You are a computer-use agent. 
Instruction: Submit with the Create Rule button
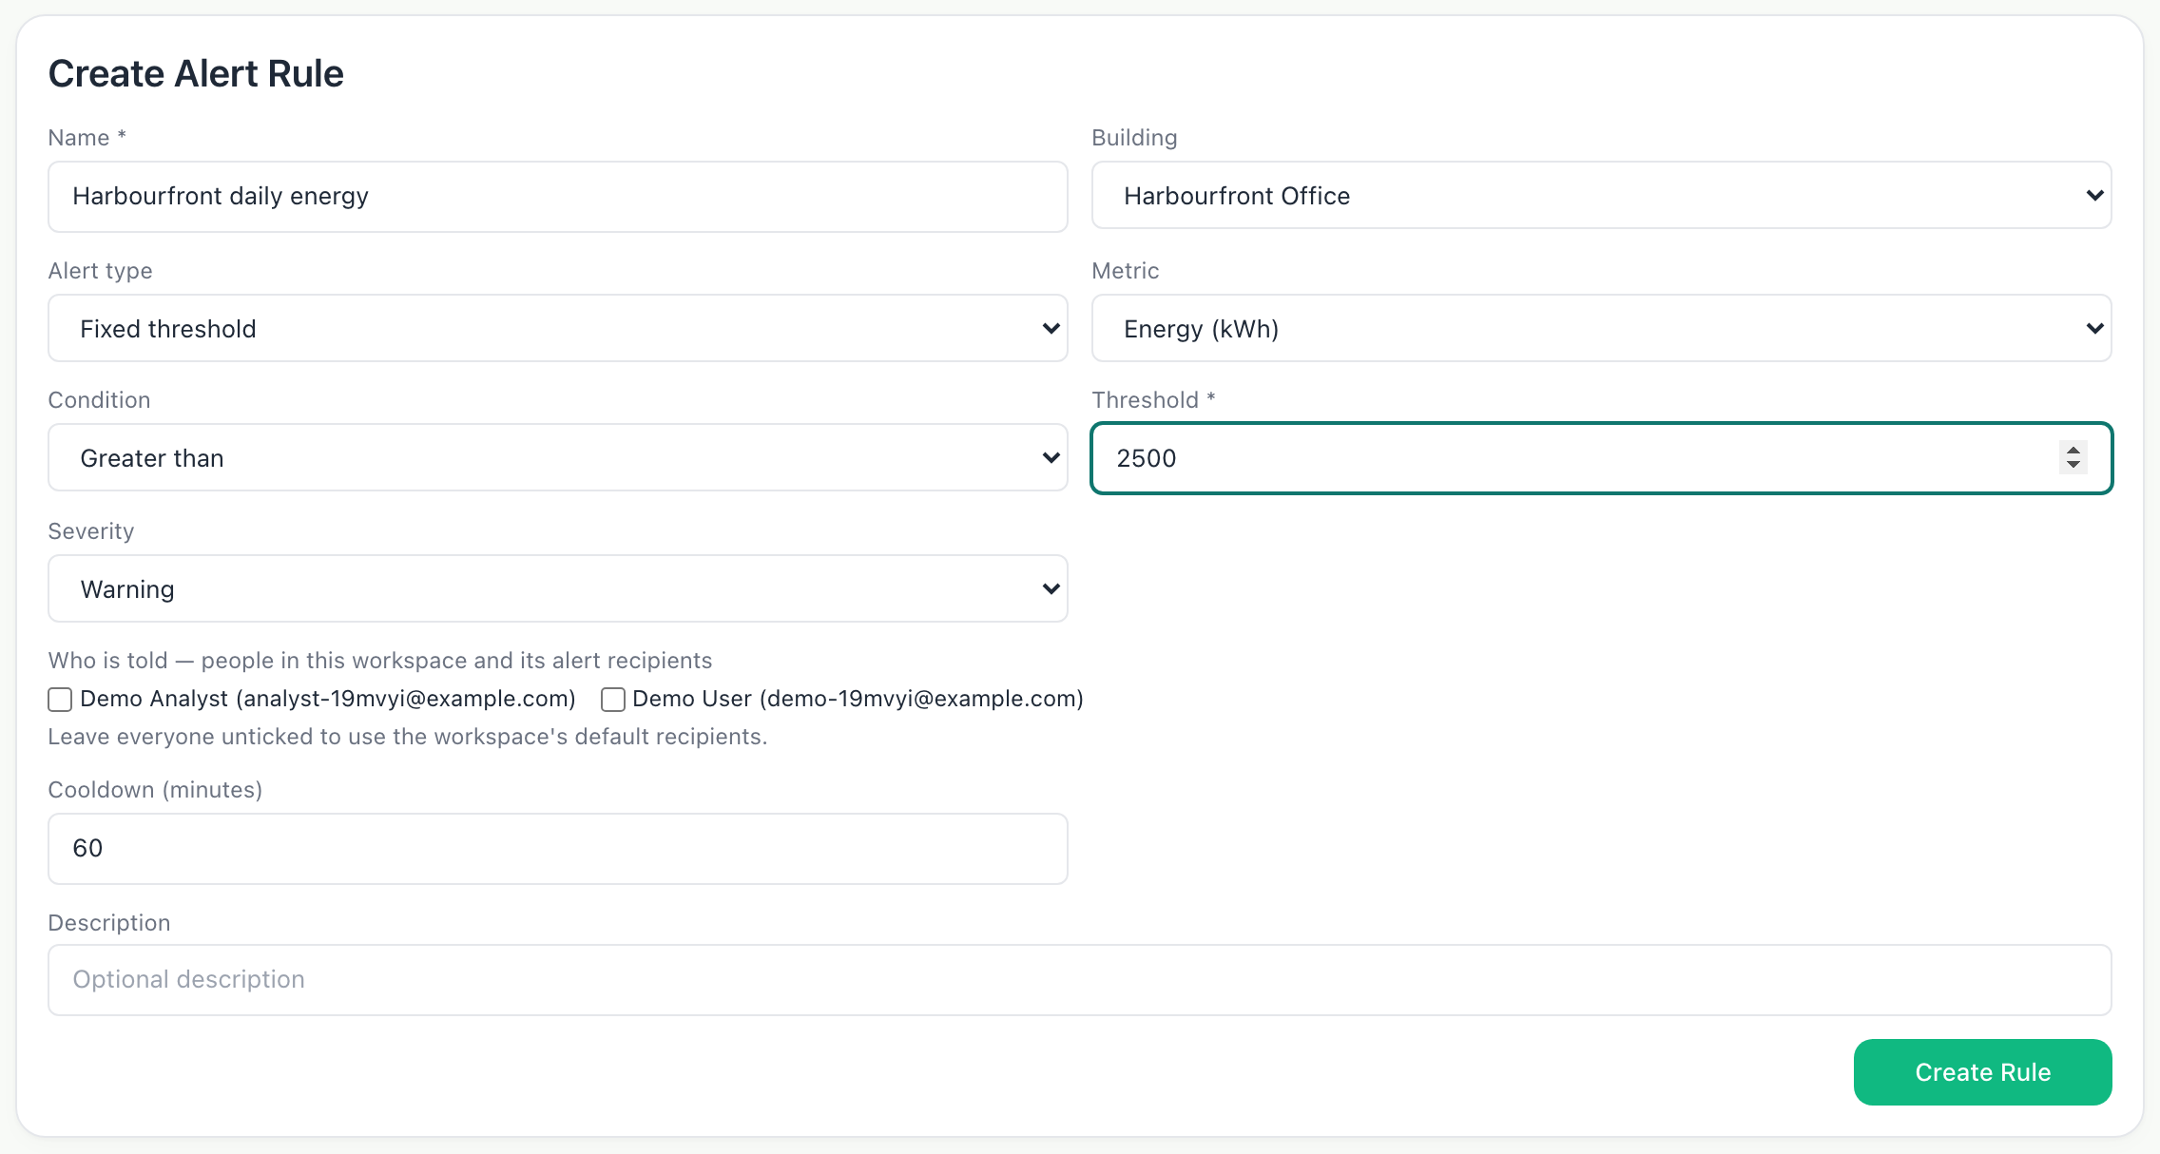(1983, 1072)
